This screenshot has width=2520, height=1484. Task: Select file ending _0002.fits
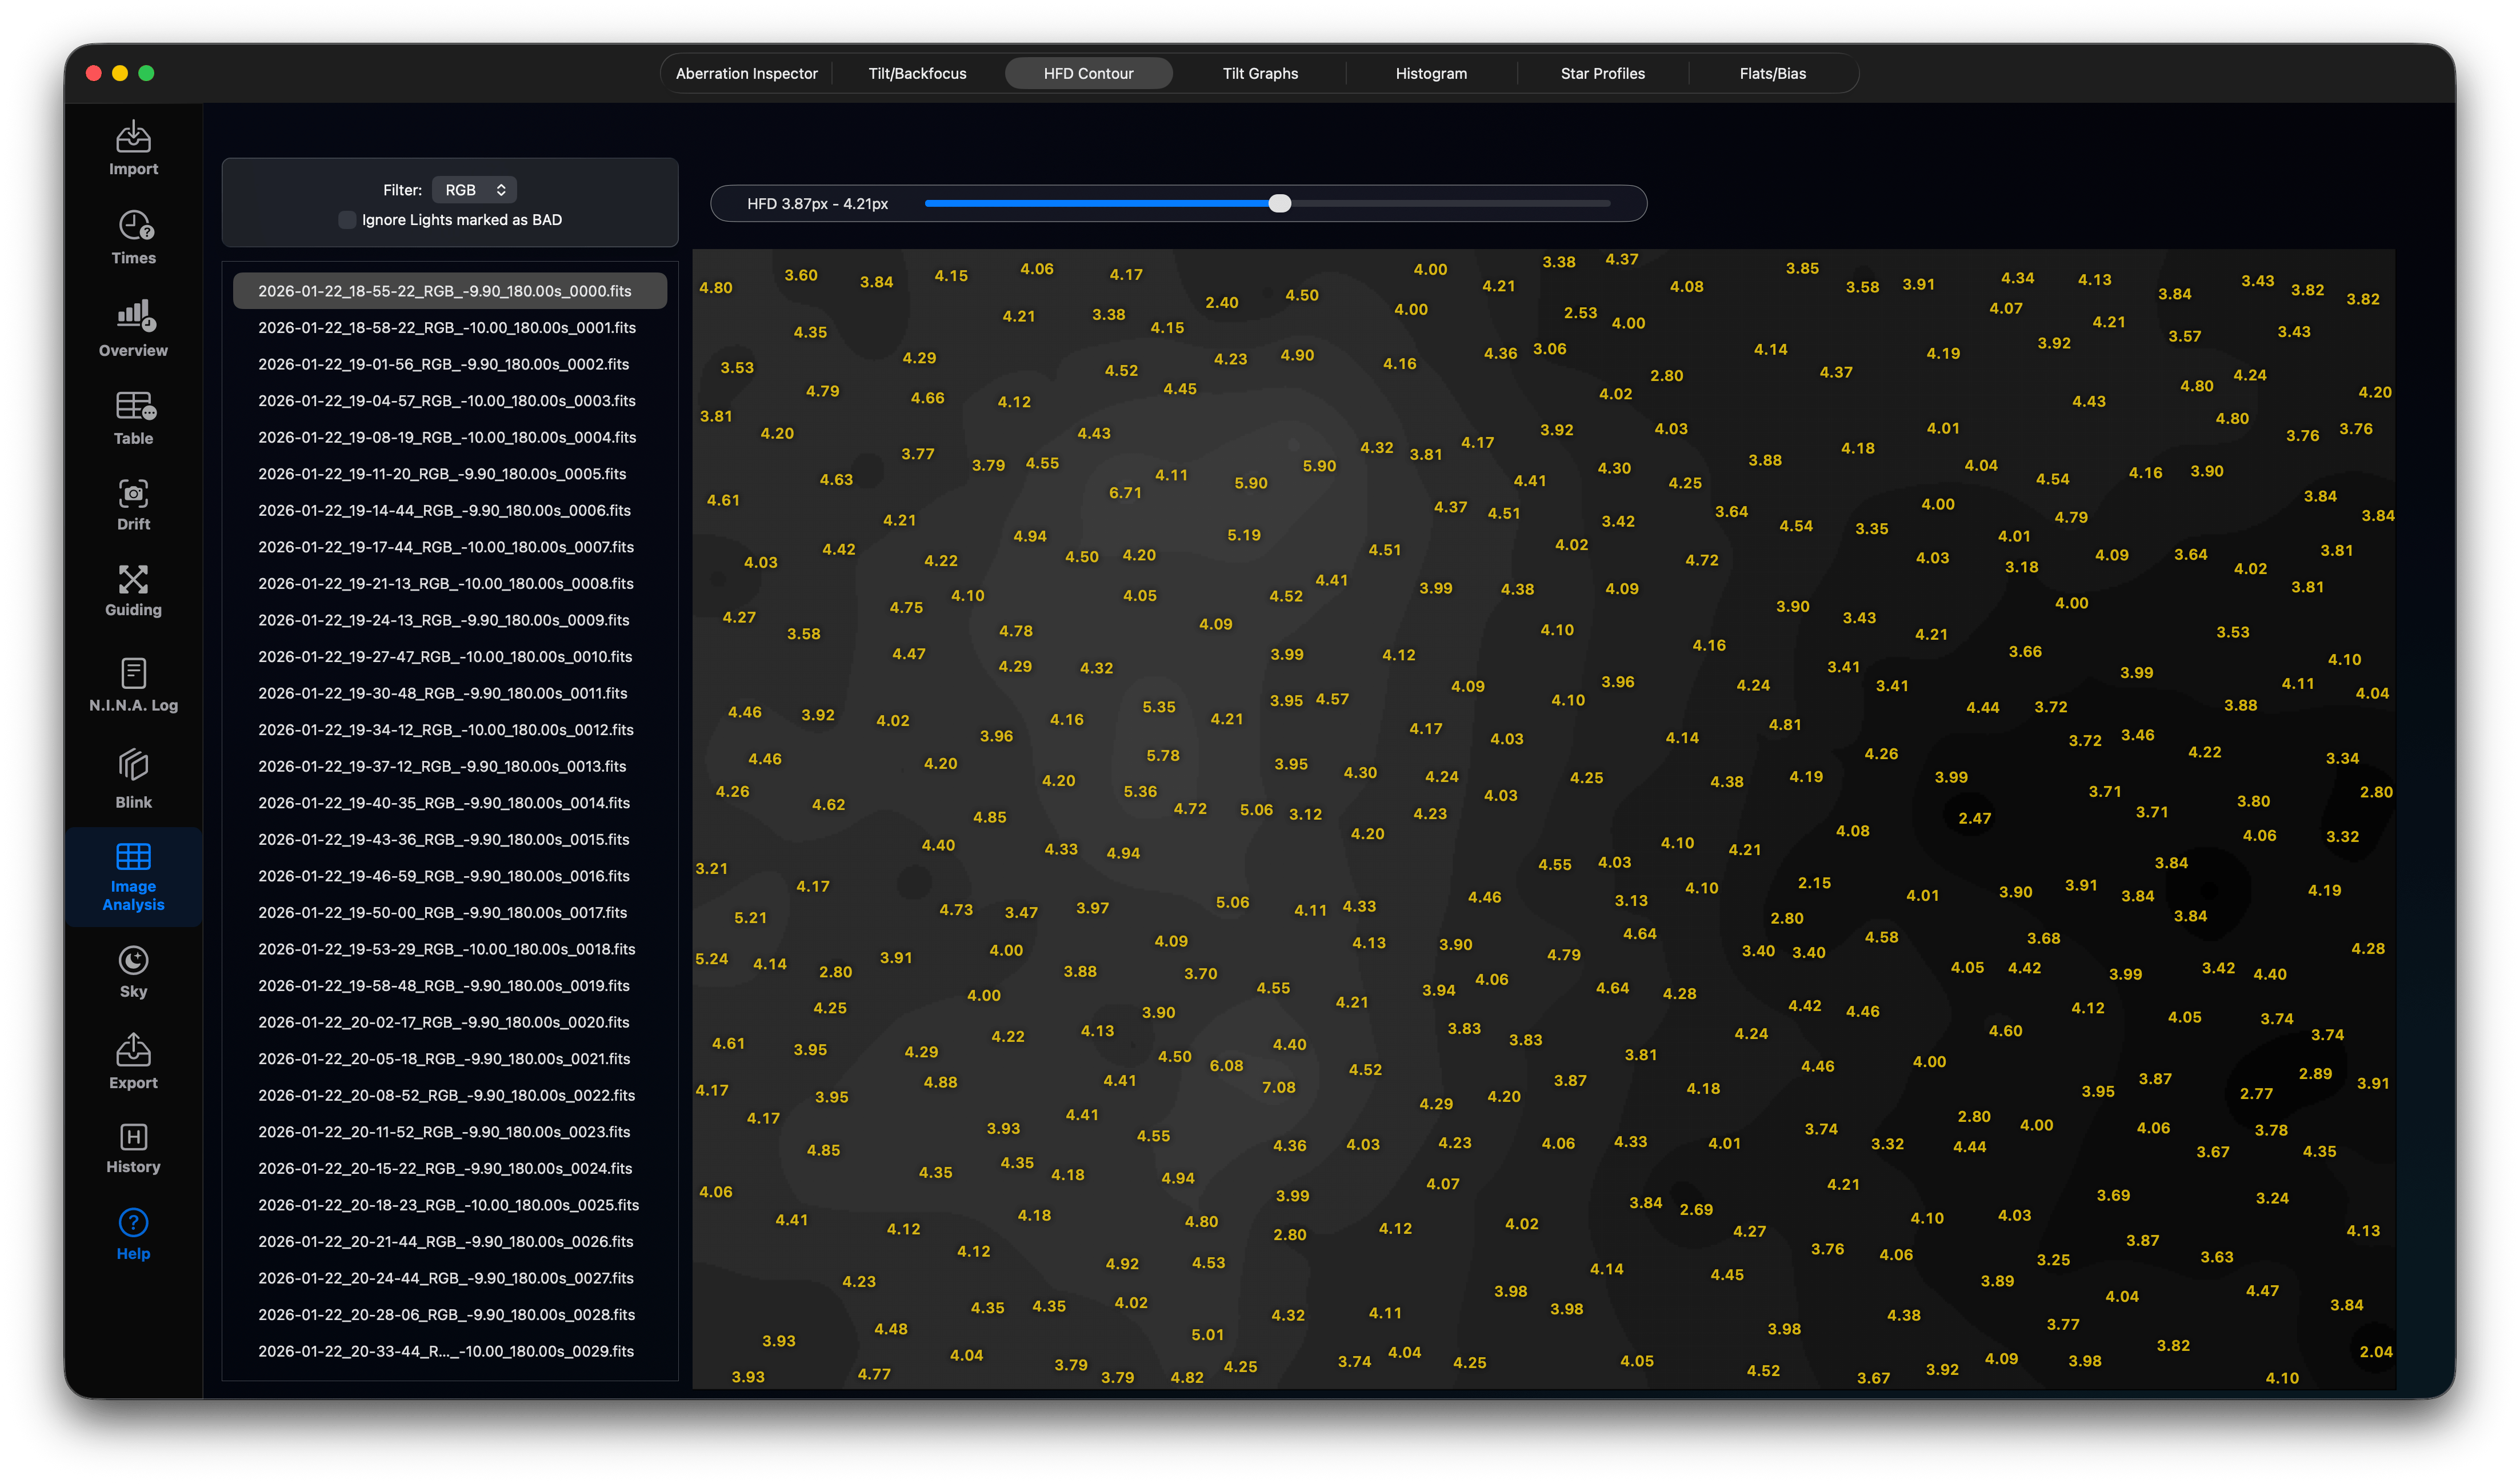450,364
